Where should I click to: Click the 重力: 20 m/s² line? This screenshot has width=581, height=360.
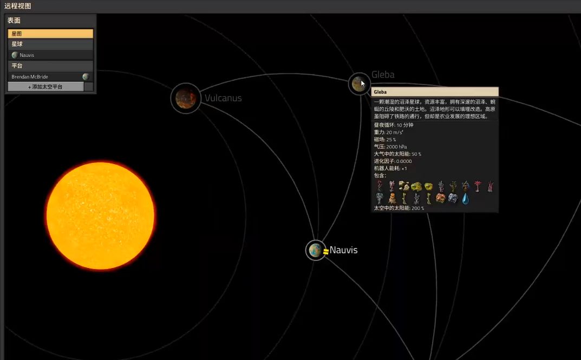click(388, 132)
